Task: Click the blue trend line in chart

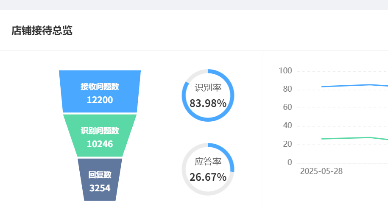Action: point(355,85)
